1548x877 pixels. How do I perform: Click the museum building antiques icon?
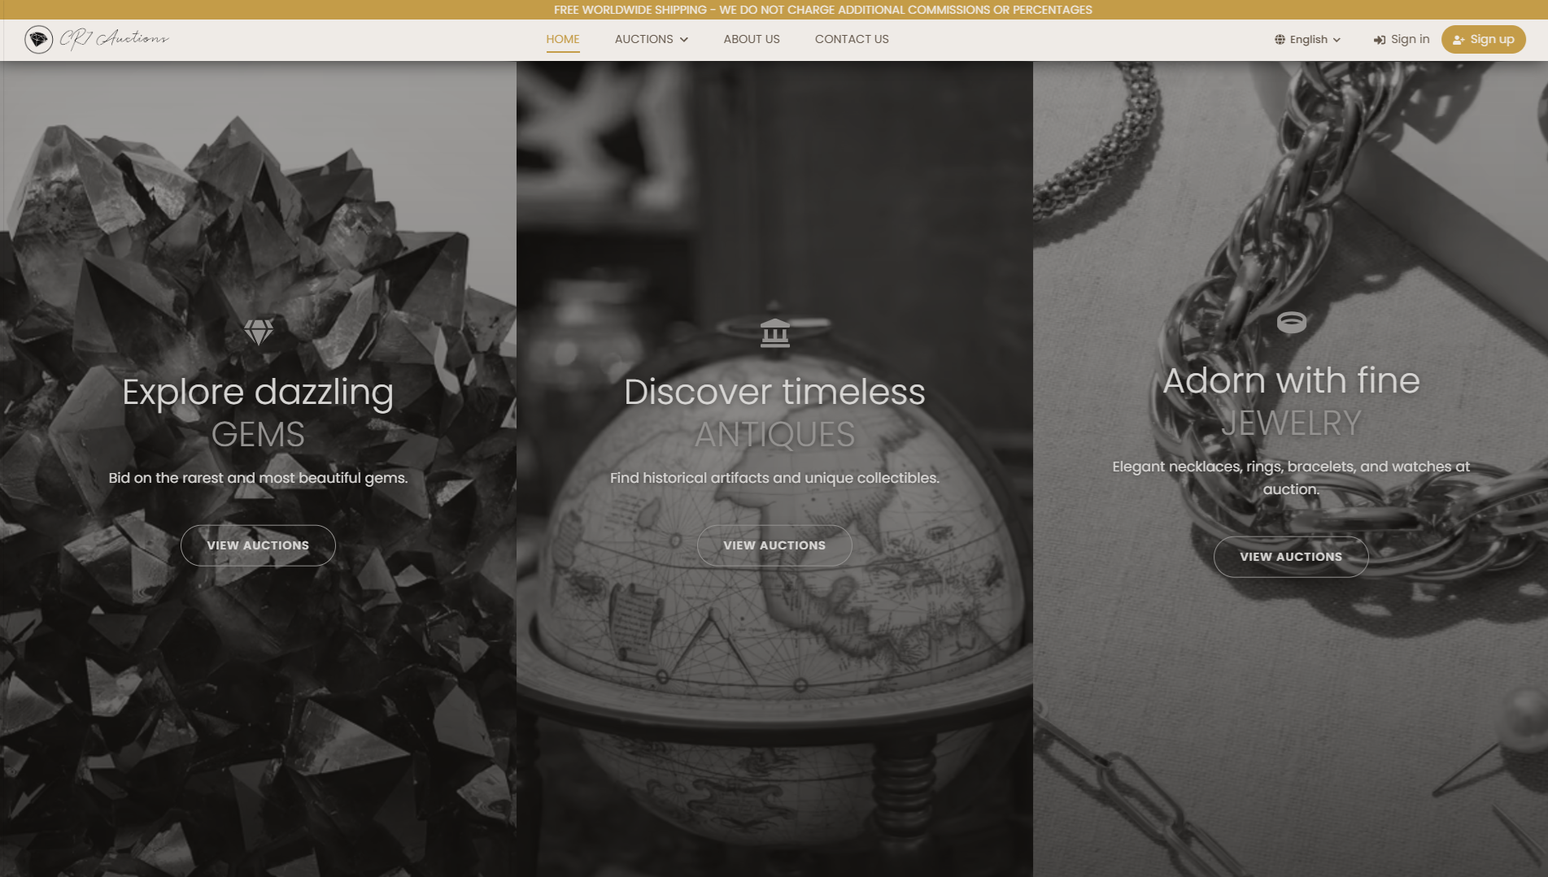(x=774, y=332)
